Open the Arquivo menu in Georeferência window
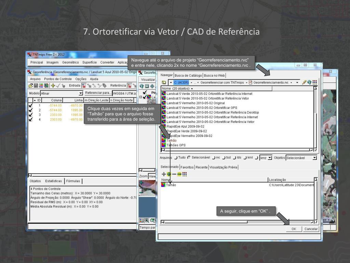This screenshot has height=263, width=350. (35, 79)
